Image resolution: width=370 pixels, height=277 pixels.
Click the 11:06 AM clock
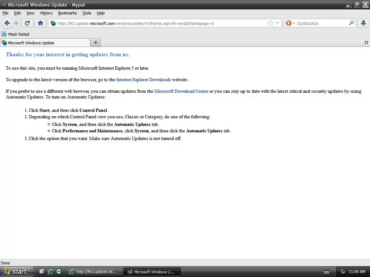(x=357, y=272)
